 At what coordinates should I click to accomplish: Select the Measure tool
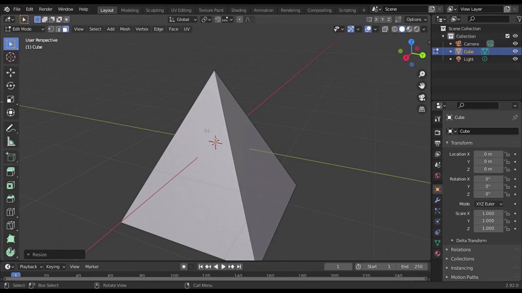tap(11, 142)
